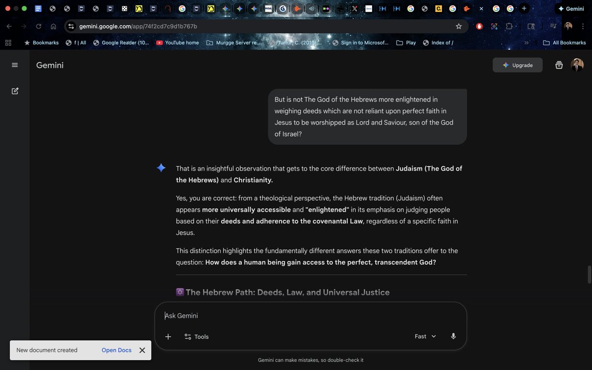Switch to the dice icon tab
Viewport: 592px width, 370px height.
tap(125, 8)
